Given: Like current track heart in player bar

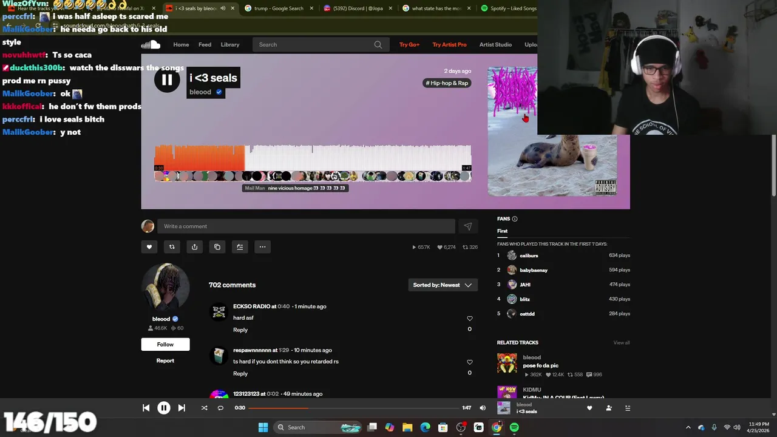Looking at the screenshot, I should [x=589, y=408].
